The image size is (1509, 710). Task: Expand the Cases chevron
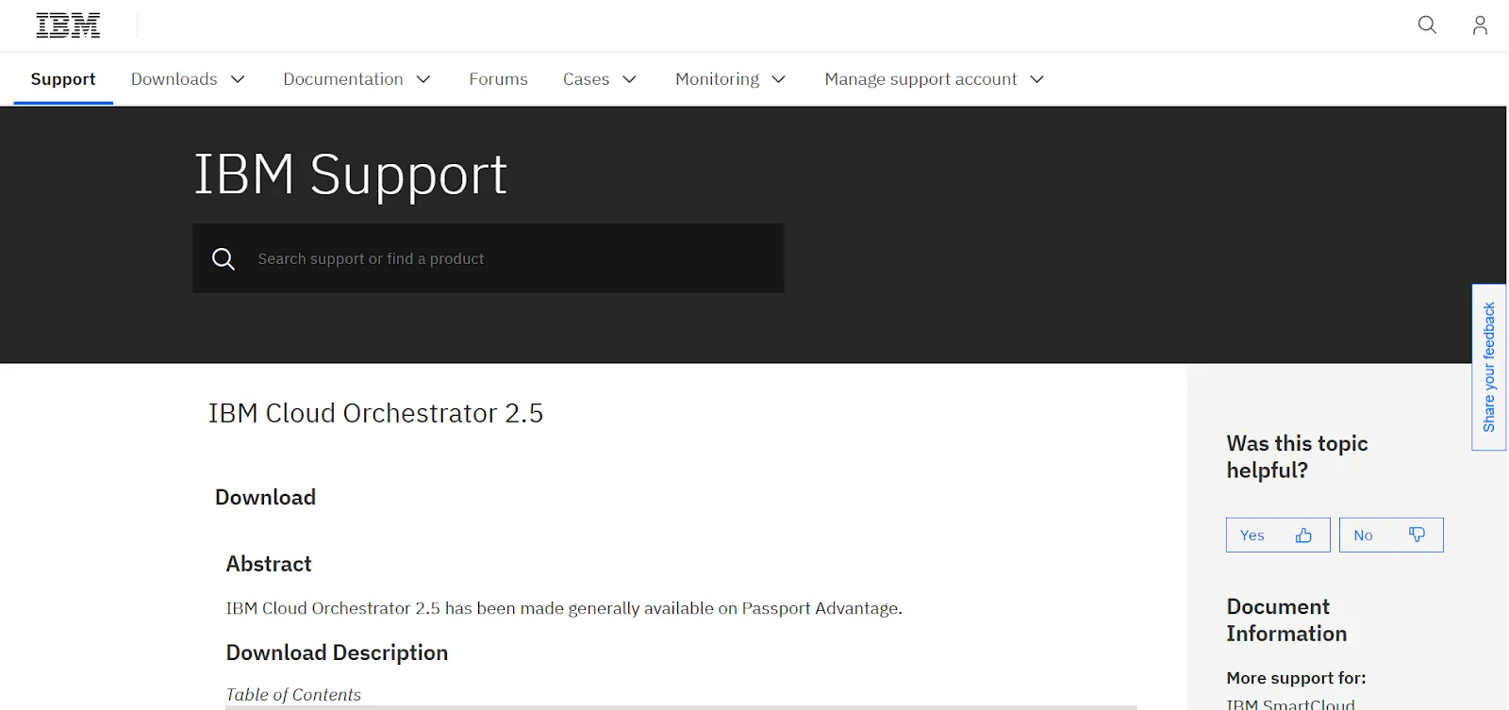(x=630, y=79)
